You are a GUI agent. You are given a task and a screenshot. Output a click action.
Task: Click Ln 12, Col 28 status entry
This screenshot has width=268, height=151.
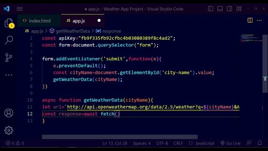tap(115, 143)
